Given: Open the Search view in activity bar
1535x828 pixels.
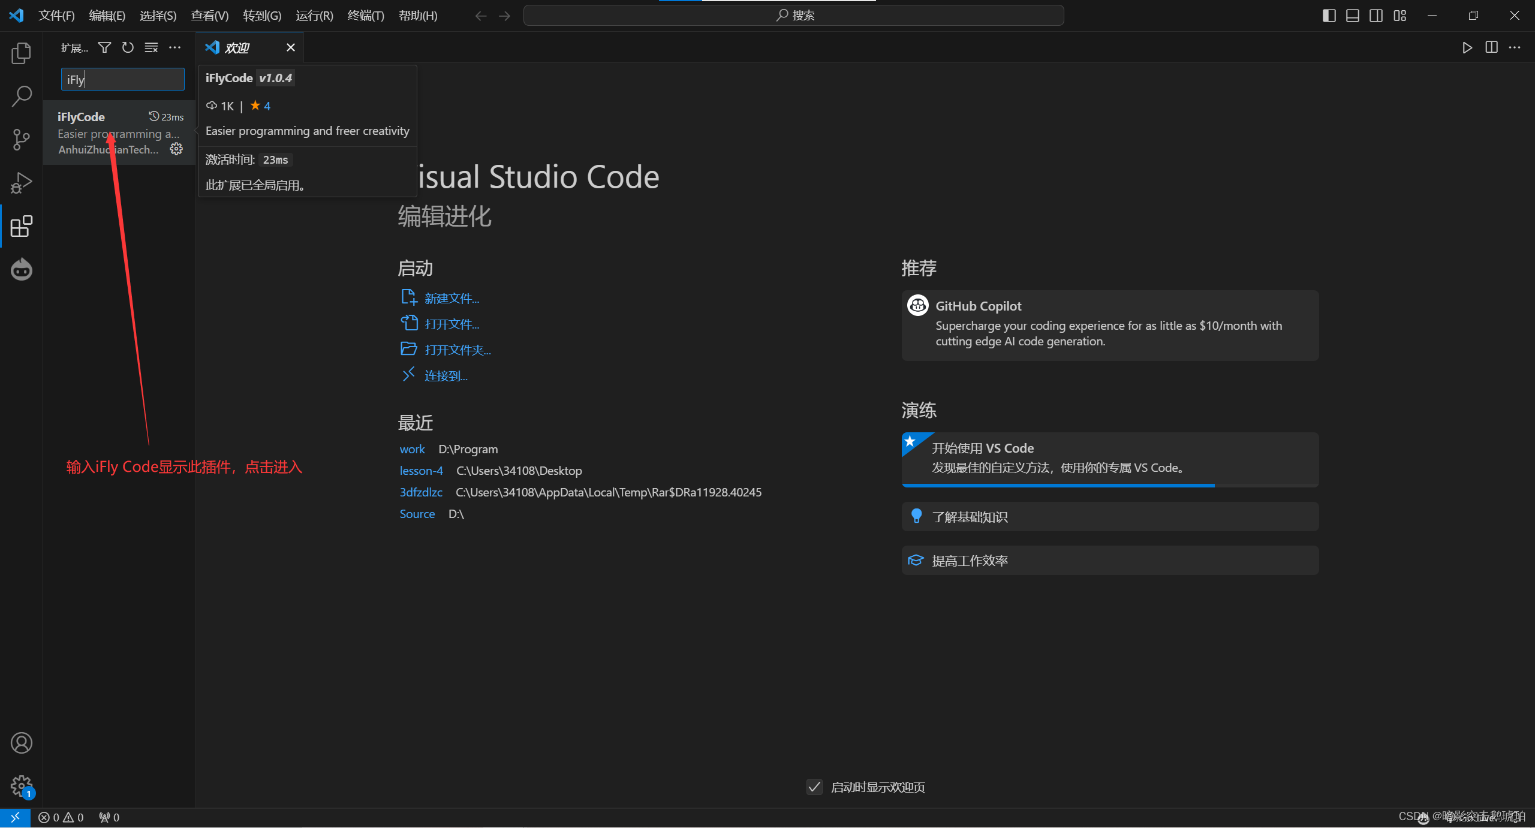Looking at the screenshot, I should point(21,96).
